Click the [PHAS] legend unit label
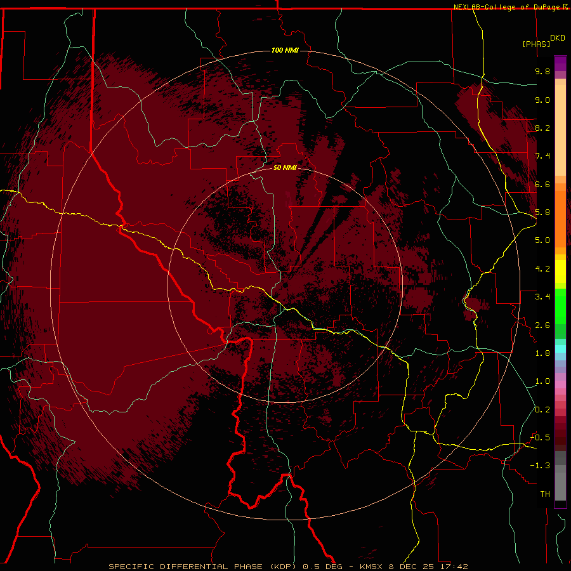This screenshot has height=571, width=571. (536, 44)
